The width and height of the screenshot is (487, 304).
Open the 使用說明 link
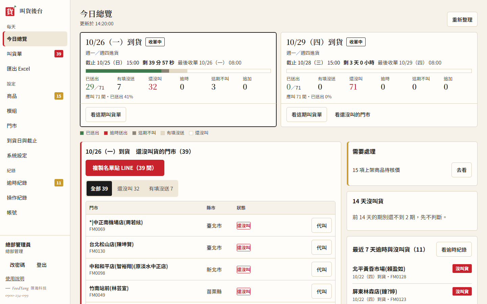(x=15, y=279)
